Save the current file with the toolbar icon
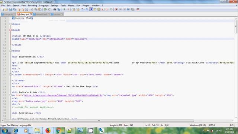 click(x=10, y=9)
